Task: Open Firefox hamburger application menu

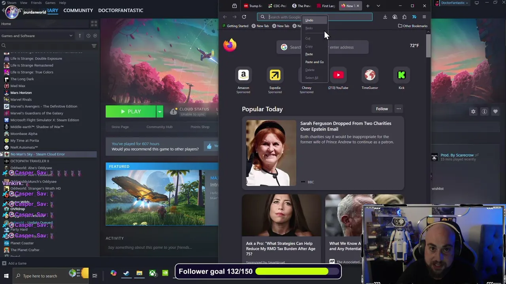Action: pos(424,17)
